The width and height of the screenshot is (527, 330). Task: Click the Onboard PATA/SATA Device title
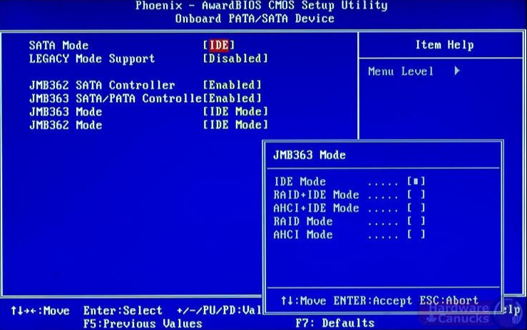(x=255, y=19)
